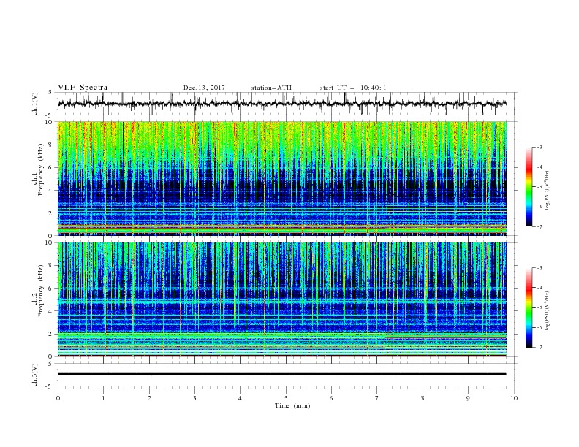Viewport: 579px width, 447px height.
Task: Click the 'Time (min)' axis label
Action: [292, 405]
